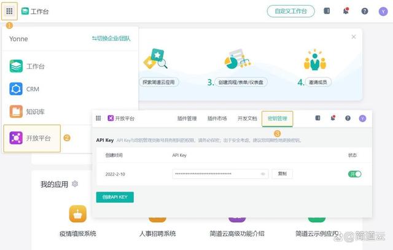Open the settings gear next to 我的应用
393x250 pixels.
click(75, 184)
